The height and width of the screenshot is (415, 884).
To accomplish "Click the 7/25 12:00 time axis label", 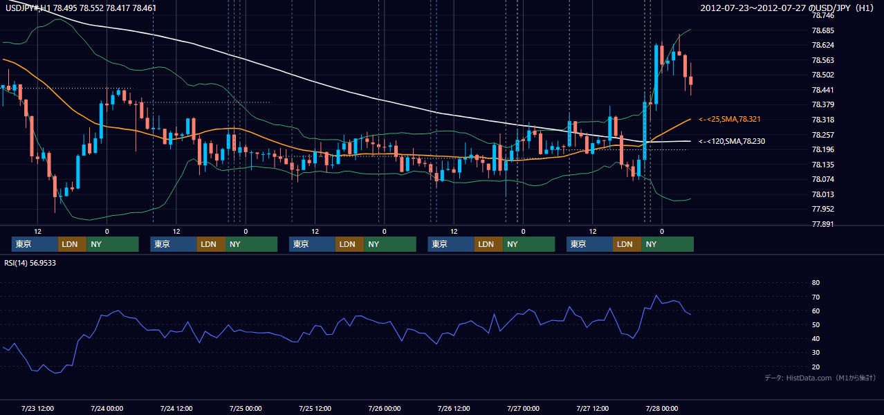I will tap(315, 408).
